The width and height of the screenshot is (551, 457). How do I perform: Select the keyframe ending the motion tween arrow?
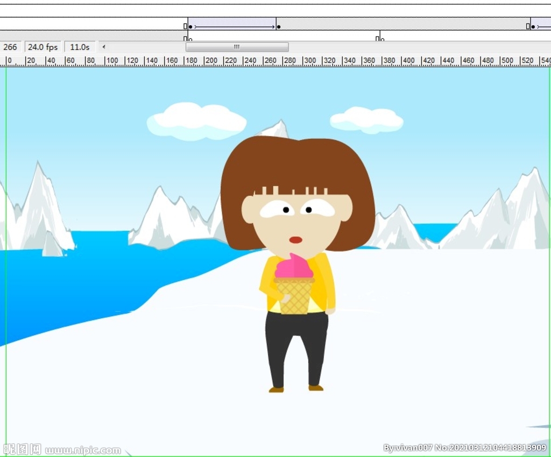(278, 26)
